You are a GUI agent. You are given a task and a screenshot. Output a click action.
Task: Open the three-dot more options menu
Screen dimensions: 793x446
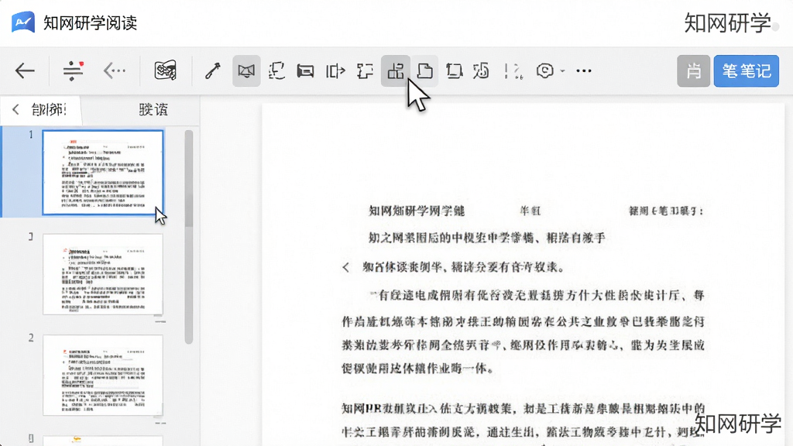[x=584, y=70]
